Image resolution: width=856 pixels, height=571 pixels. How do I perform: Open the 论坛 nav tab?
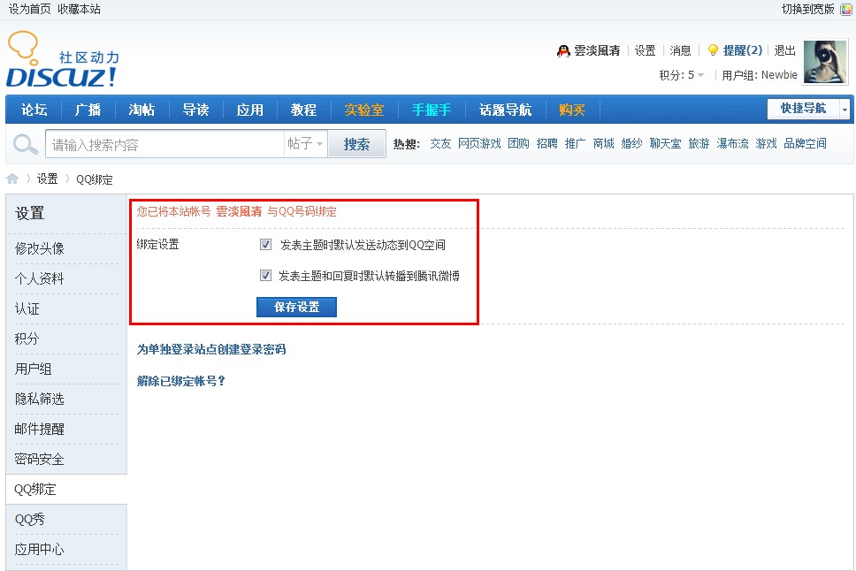[34, 110]
